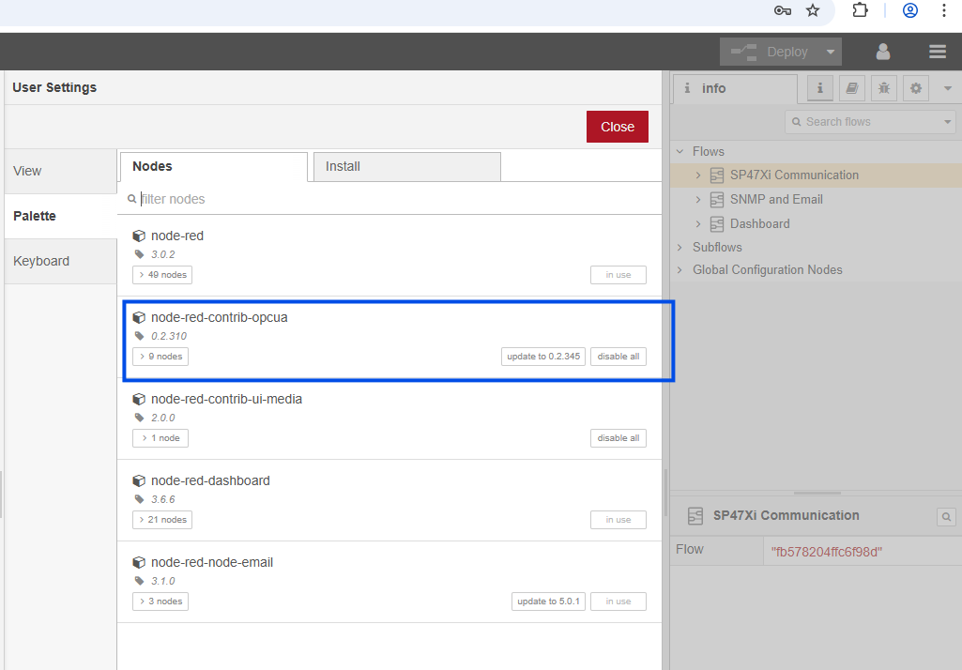The width and height of the screenshot is (962, 670).
Task: Open the Node-RED hamburger main menu
Action: click(937, 52)
